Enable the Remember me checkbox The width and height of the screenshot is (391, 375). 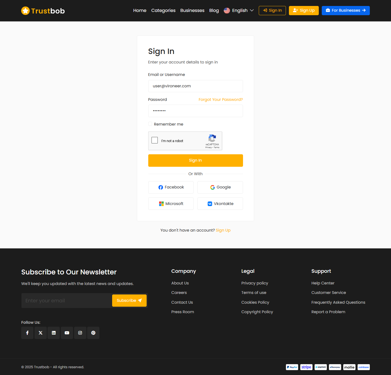(x=150, y=124)
